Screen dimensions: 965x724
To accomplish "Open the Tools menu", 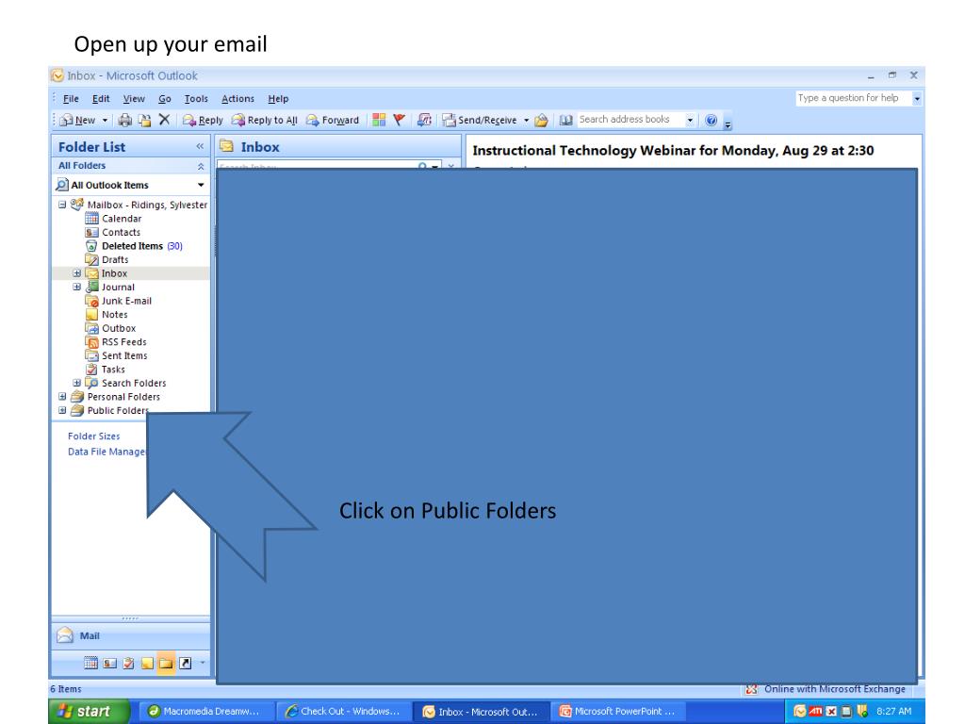I will [x=196, y=98].
